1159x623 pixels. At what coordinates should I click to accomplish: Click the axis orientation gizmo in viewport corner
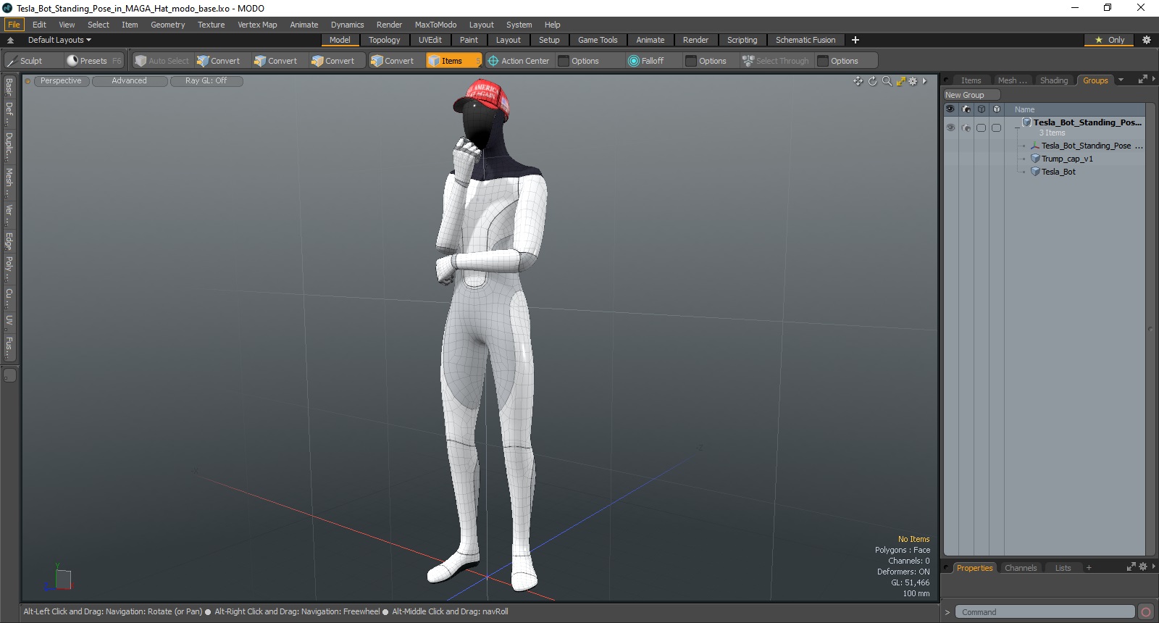pyautogui.click(x=59, y=577)
